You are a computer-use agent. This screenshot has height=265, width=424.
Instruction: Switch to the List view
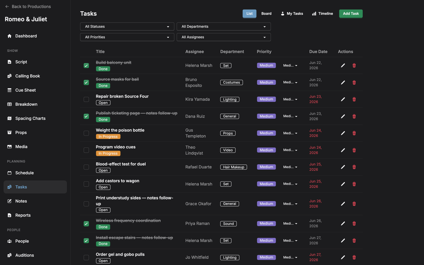pos(249,14)
